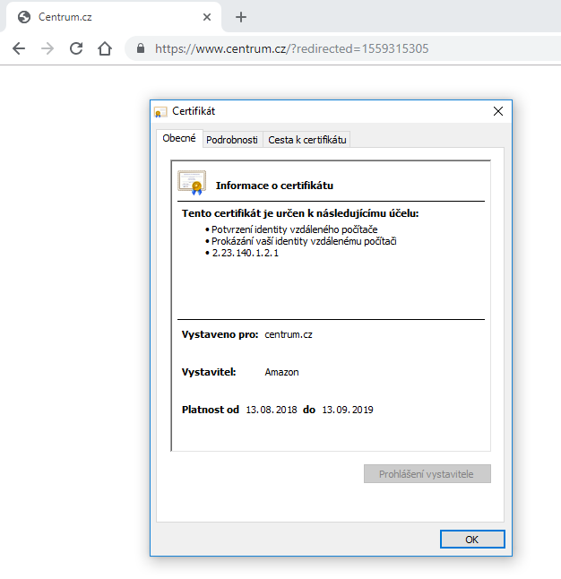Open the Cesta k certifikátu tab
Screen dimensions: 561x579
click(x=307, y=140)
